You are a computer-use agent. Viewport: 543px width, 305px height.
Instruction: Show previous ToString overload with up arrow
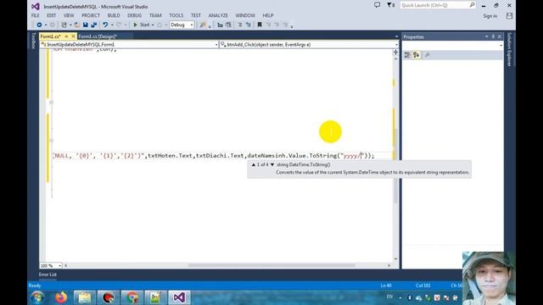coord(254,164)
